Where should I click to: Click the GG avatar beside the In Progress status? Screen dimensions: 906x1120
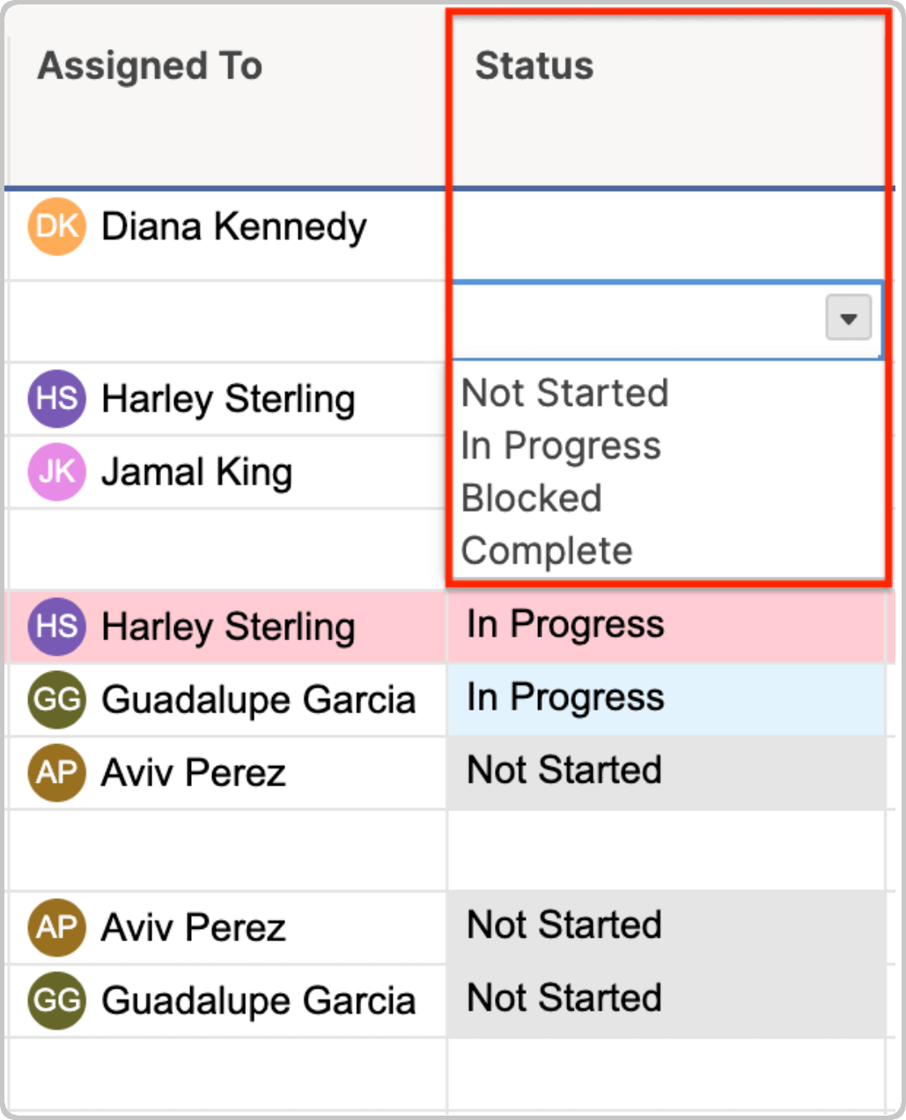click(x=57, y=699)
